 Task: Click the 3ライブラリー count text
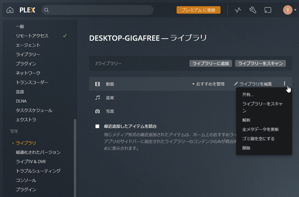pos(108,63)
